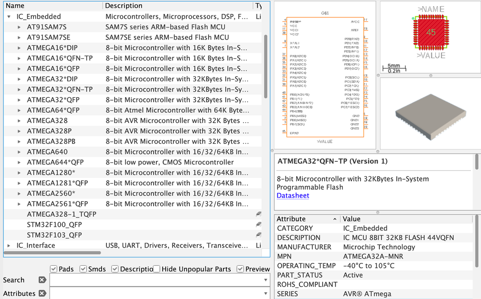Select the ATMEGA1280* row

click(133, 173)
